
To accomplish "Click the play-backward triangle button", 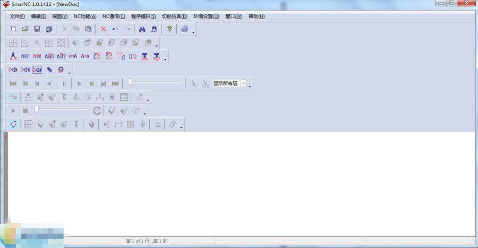I will tap(49, 83).
